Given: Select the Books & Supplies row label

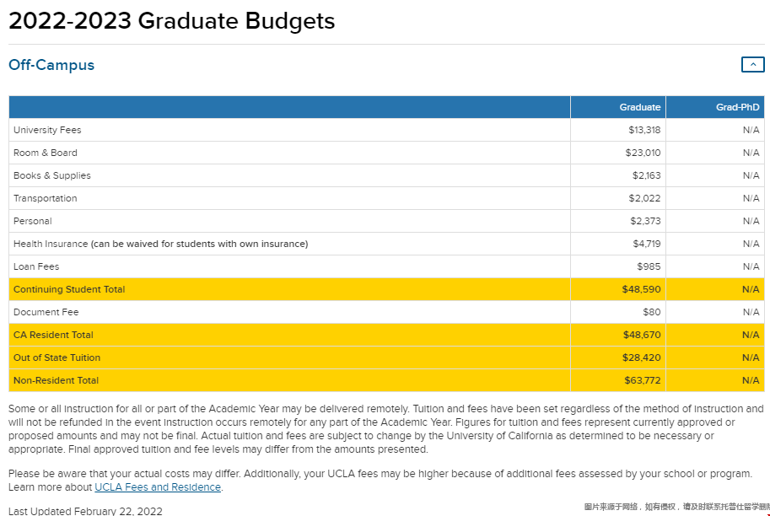Looking at the screenshot, I should coord(52,175).
